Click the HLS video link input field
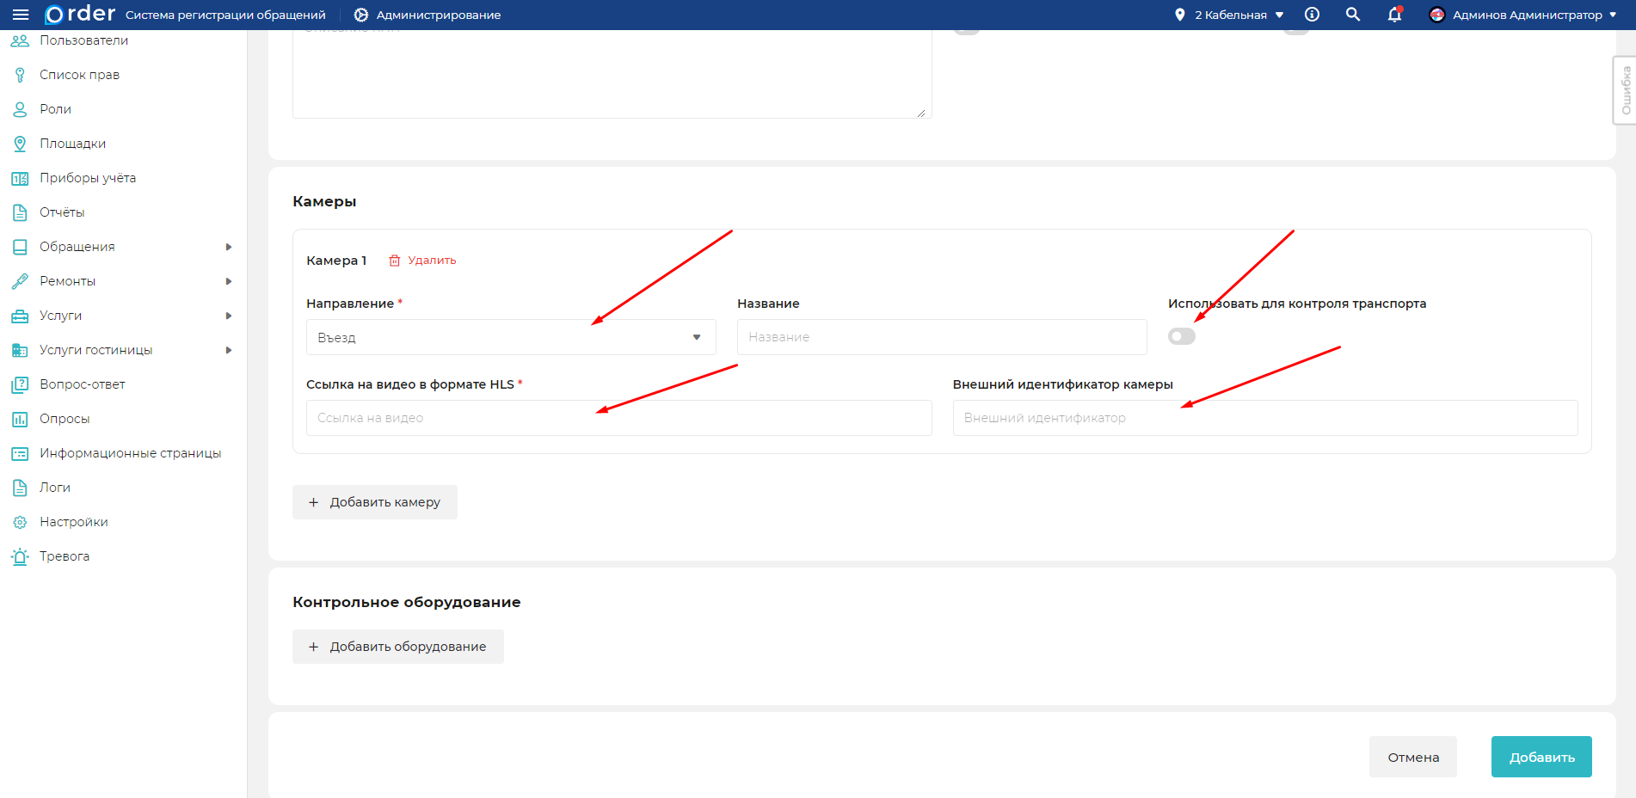1636x798 pixels. pos(618,418)
